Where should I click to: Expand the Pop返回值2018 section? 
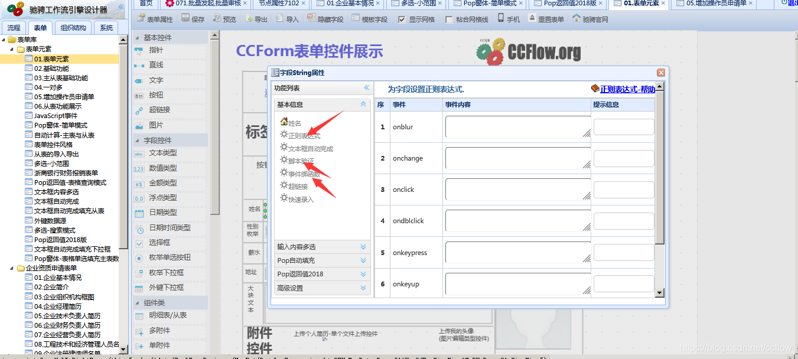323,274
